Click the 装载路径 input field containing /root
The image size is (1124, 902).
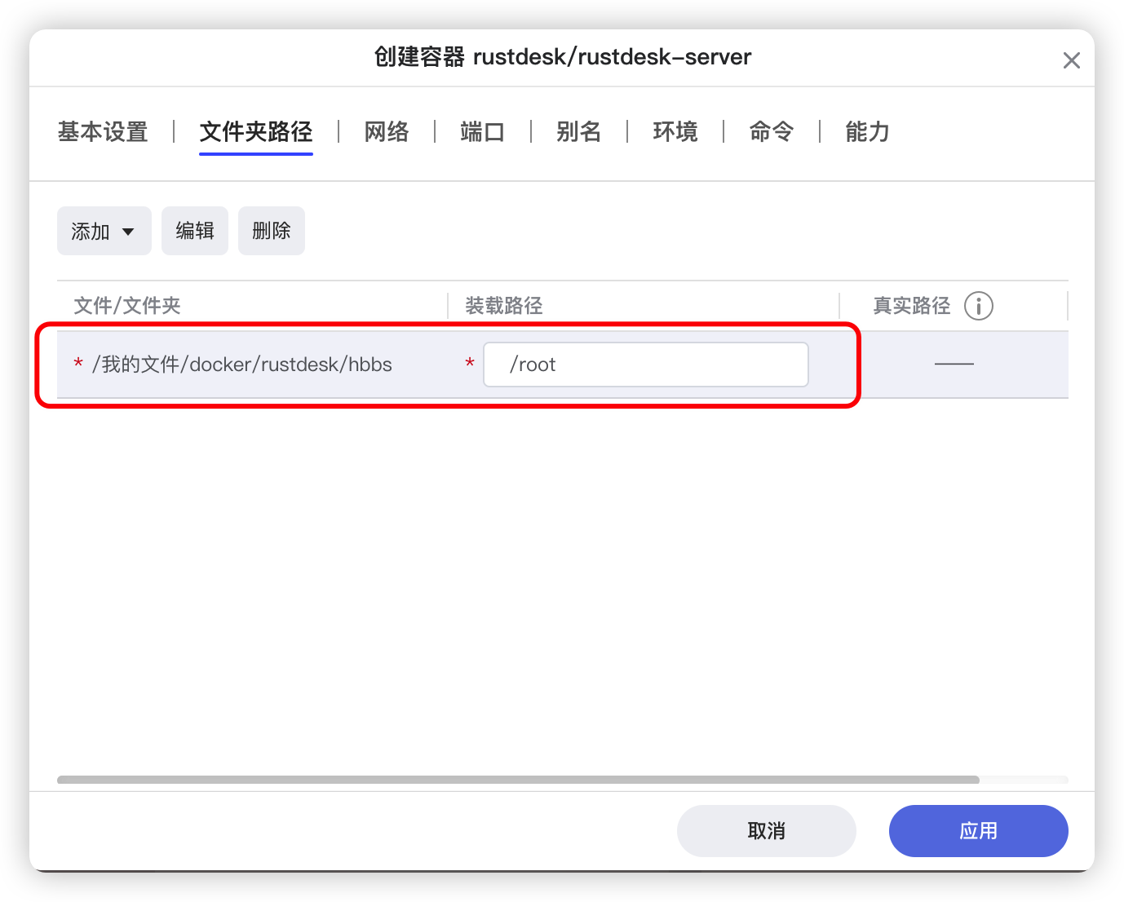click(x=645, y=365)
